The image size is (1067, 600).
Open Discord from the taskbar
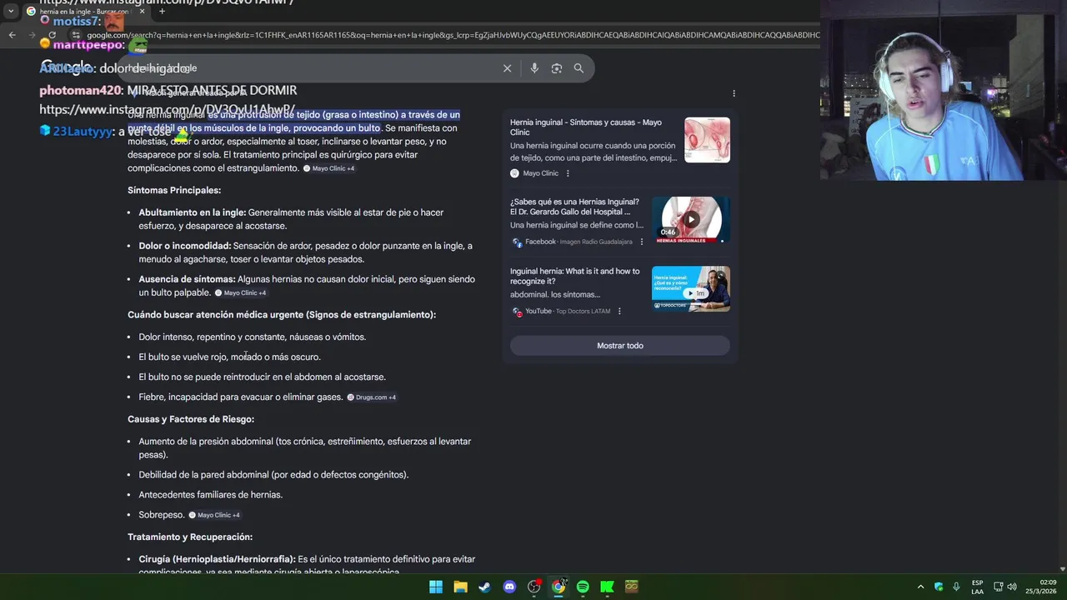pos(509,587)
